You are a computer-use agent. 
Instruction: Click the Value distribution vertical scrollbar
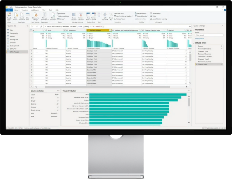click(189, 102)
